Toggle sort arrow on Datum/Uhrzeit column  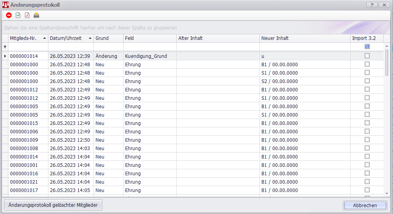(90, 38)
